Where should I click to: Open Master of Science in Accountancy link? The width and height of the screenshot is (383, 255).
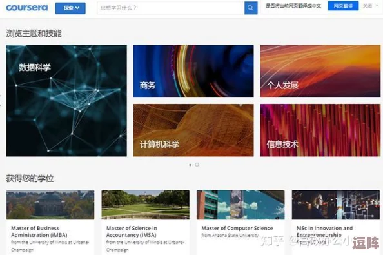pos(132,232)
